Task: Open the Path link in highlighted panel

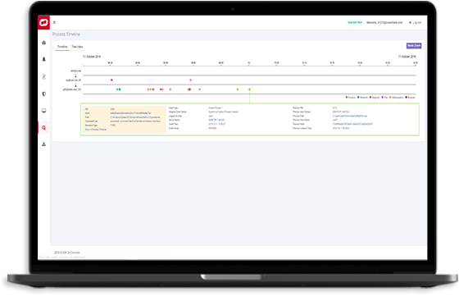Action: point(136,117)
